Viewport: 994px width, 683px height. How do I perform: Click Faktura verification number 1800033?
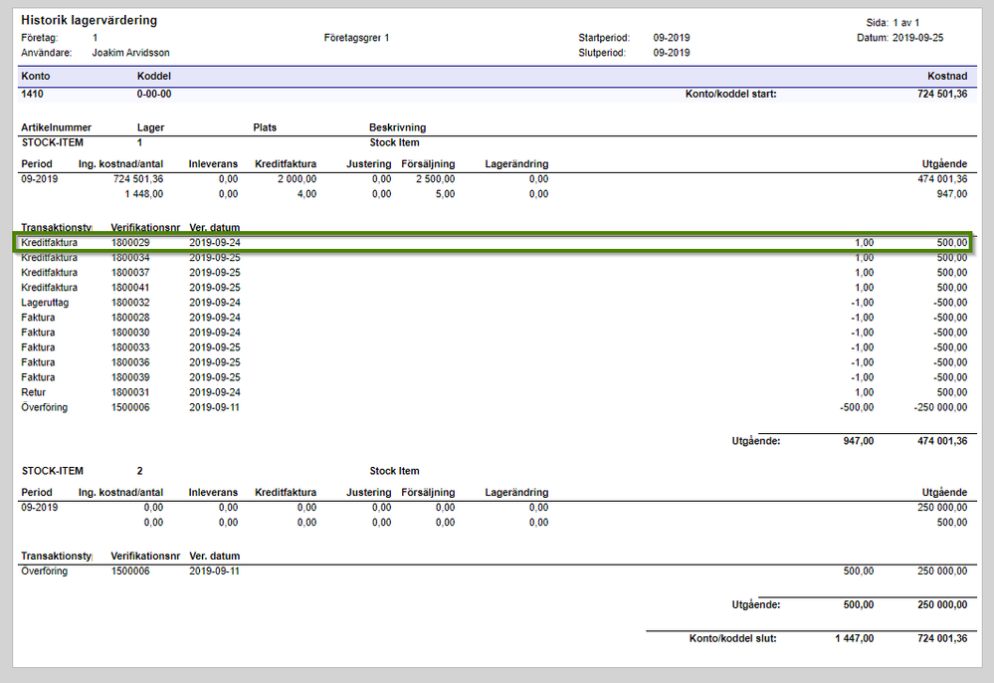130,347
